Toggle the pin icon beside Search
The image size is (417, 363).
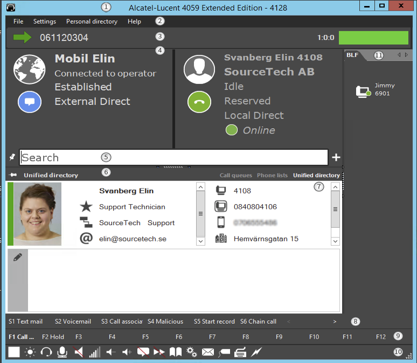12,157
